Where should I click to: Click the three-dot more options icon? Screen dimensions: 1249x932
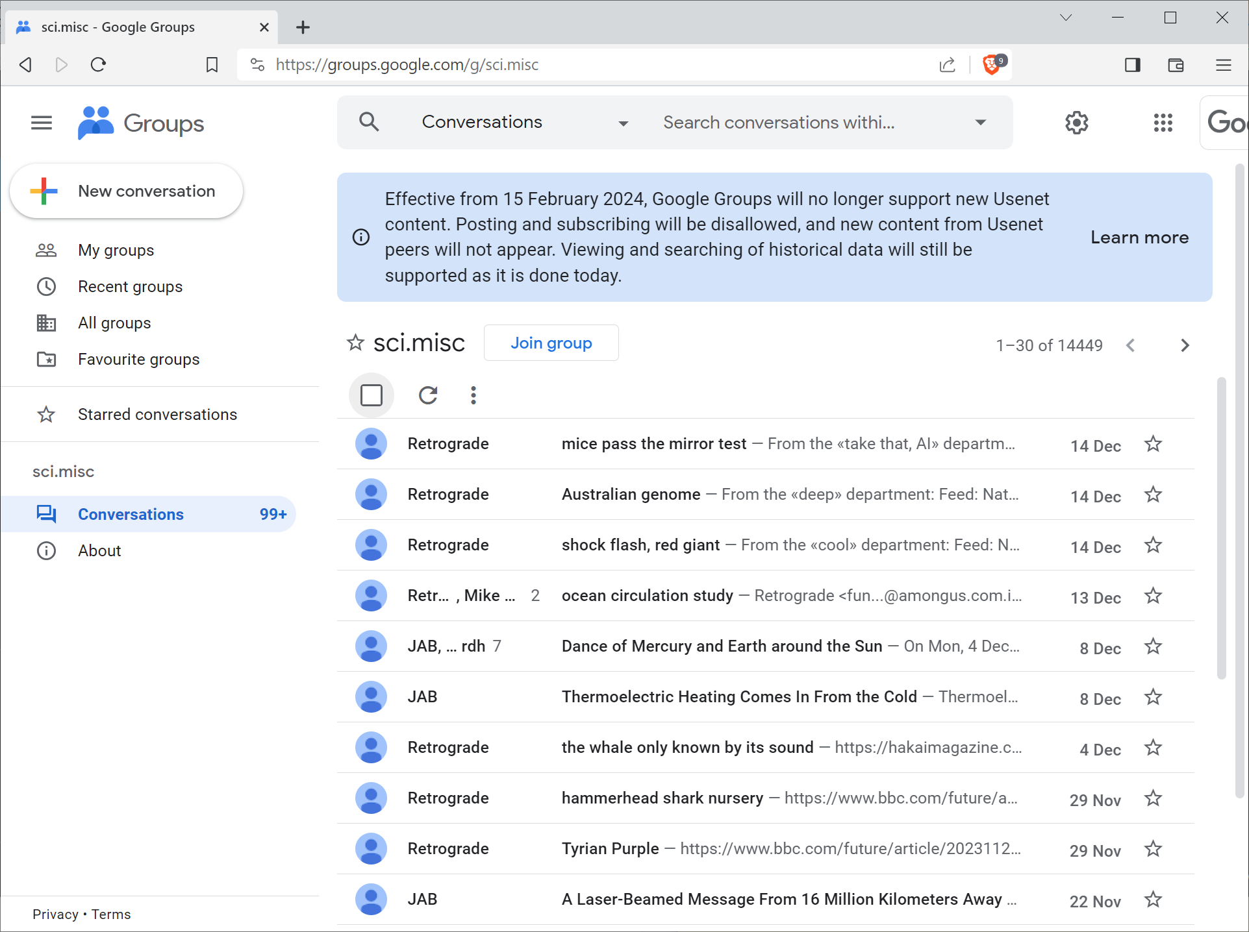(473, 395)
